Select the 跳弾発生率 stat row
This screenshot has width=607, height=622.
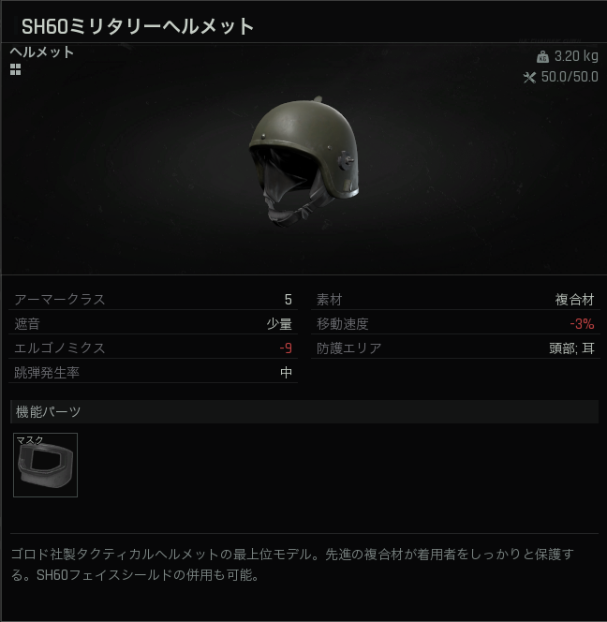coord(153,373)
